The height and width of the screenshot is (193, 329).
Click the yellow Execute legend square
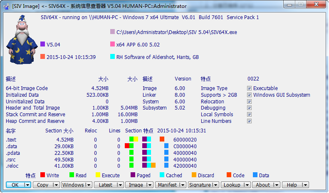pos(98,175)
